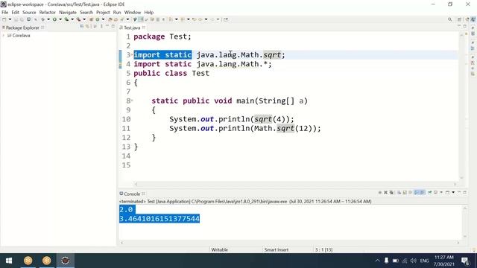Toggle Show Console on Standard Error change
The image size is (477, 268).
[x=423, y=193]
